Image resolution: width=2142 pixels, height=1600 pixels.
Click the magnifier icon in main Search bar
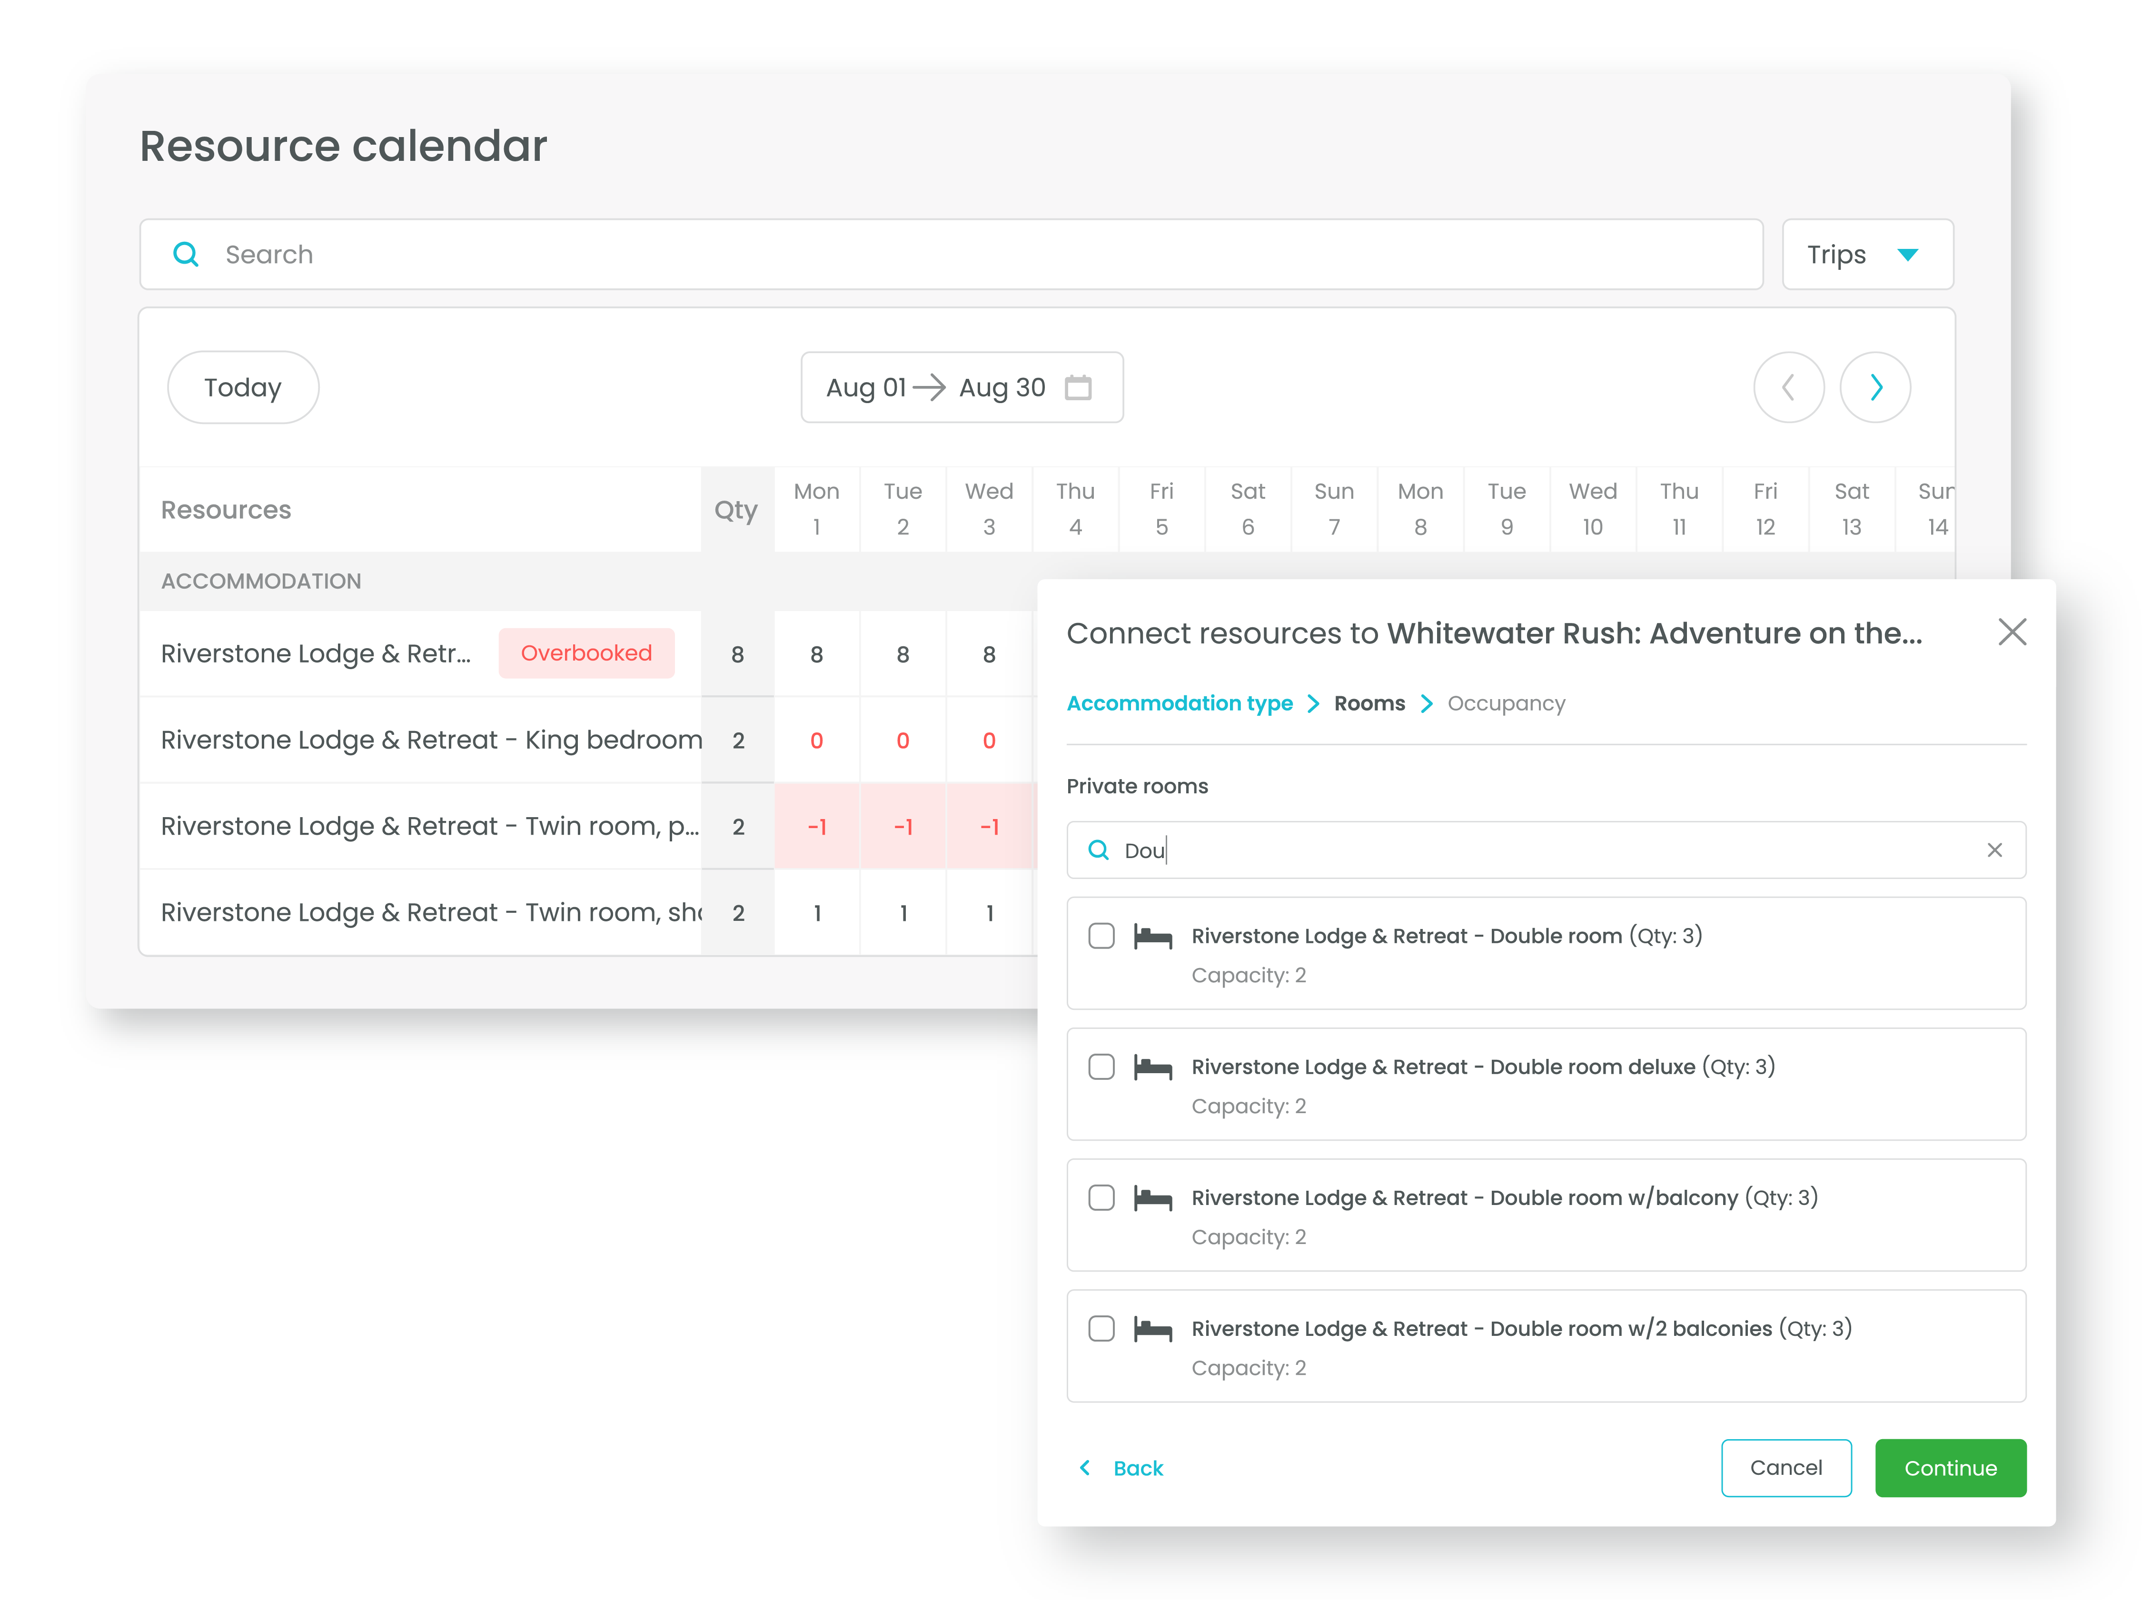[185, 255]
